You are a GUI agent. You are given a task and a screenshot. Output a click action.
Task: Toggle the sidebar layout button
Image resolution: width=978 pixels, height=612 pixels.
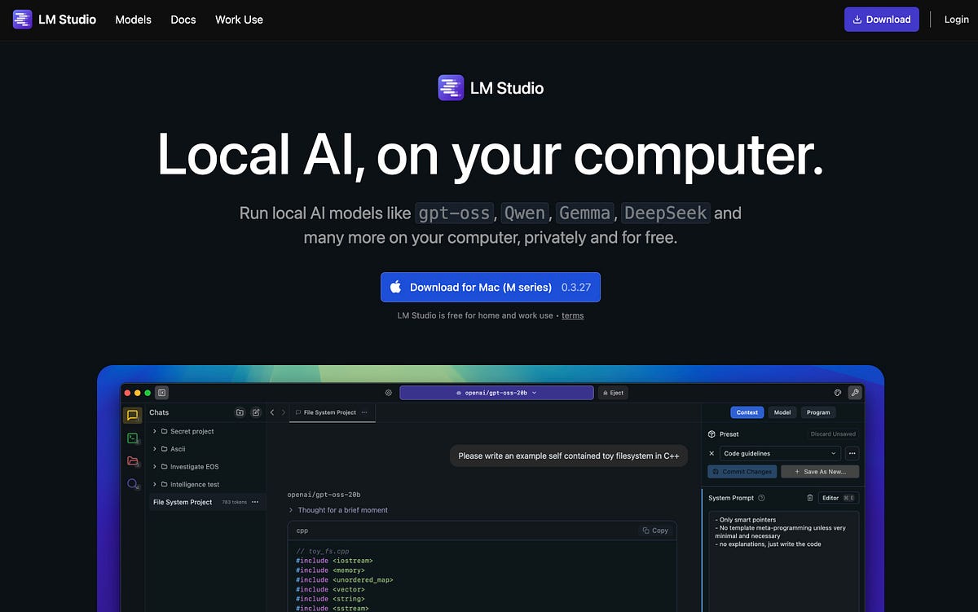[x=161, y=393]
